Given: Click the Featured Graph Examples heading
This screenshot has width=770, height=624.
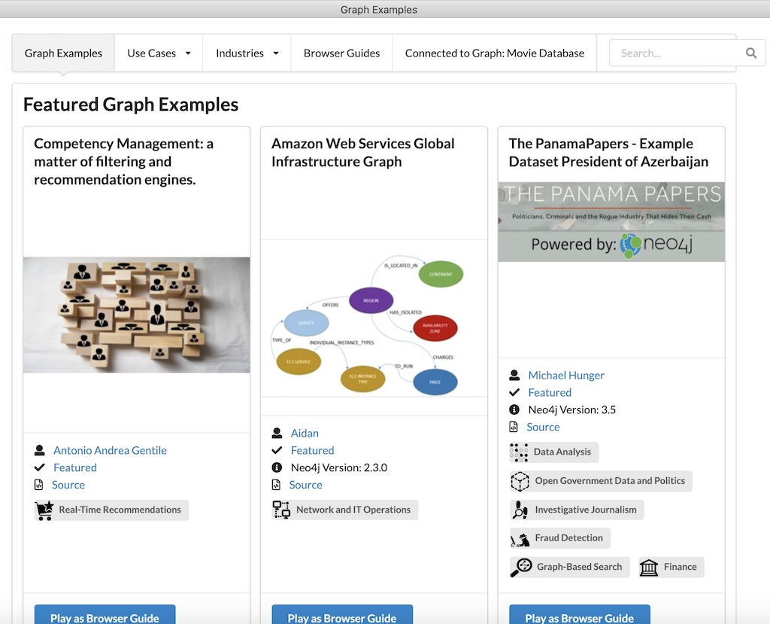Looking at the screenshot, I should pyautogui.click(x=131, y=104).
